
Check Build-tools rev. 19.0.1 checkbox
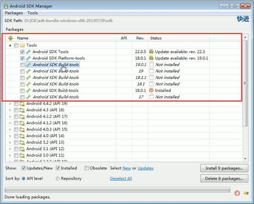(22, 65)
